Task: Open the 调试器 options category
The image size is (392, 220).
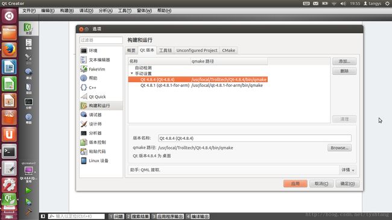Action: point(101,115)
